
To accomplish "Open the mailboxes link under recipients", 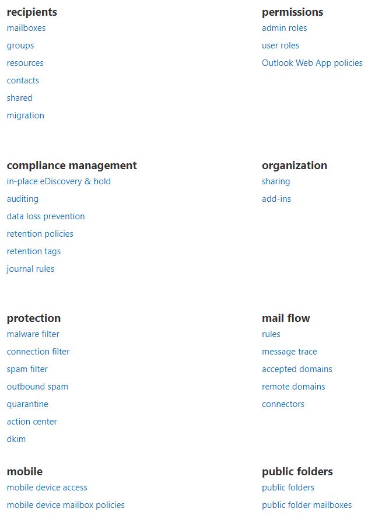I will [x=26, y=28].
